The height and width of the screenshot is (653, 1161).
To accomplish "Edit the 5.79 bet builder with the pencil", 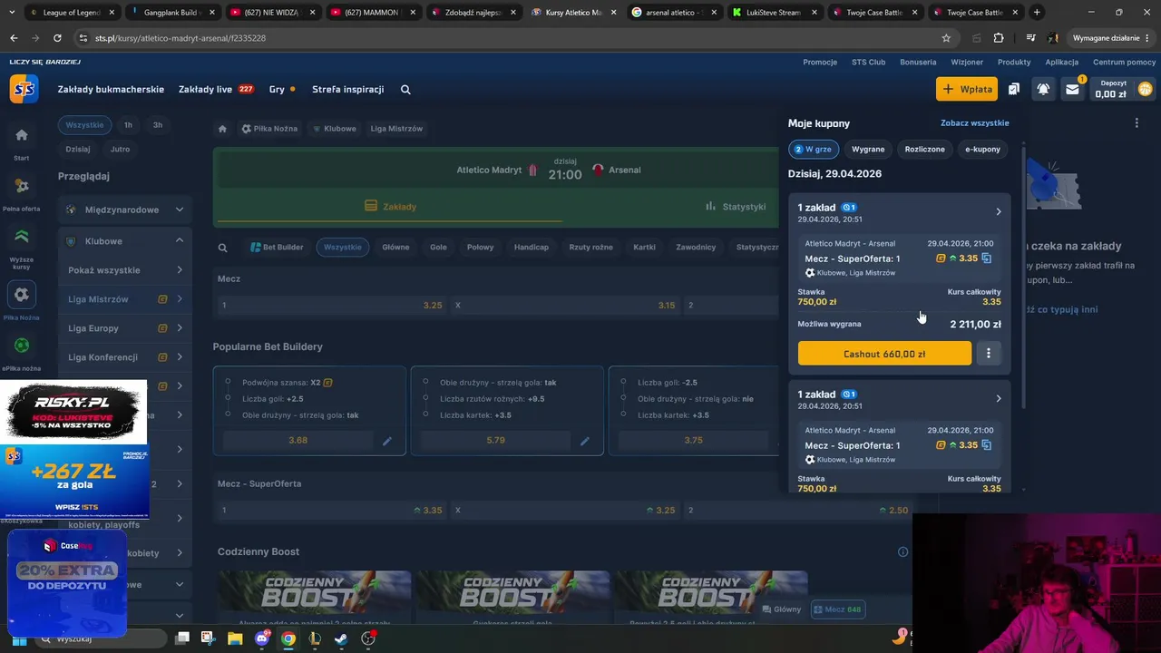I will click(x=585, y=441).
